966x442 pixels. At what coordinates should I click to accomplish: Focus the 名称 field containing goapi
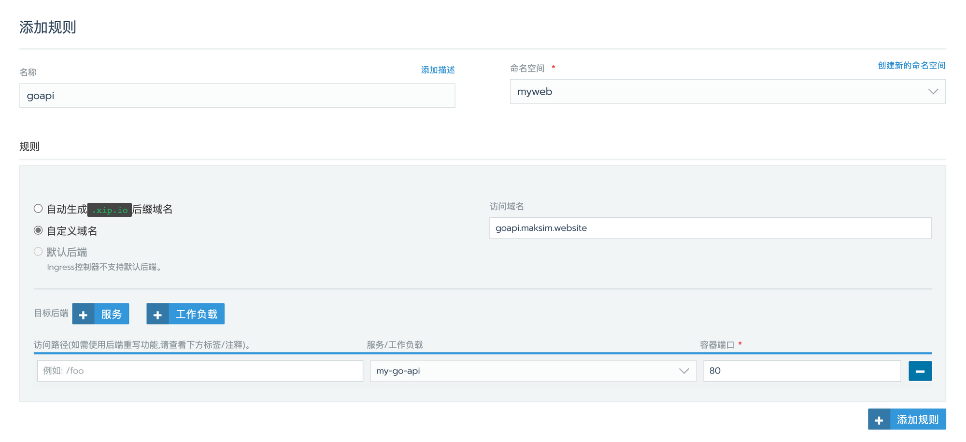click(x=237, y=96)
